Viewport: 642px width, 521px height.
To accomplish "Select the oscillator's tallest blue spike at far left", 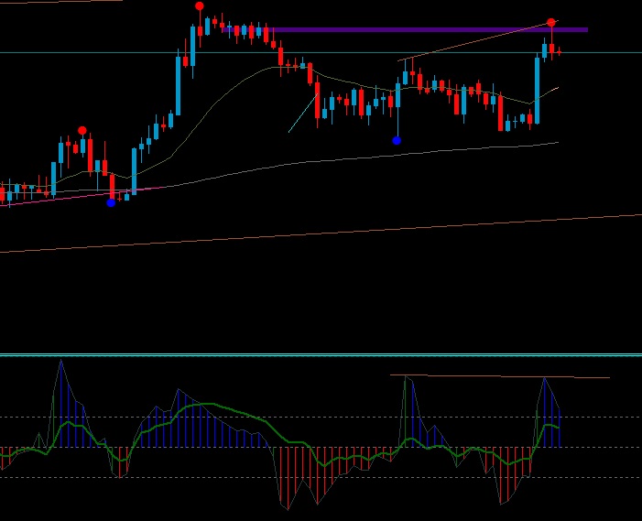I will [61, 403].
